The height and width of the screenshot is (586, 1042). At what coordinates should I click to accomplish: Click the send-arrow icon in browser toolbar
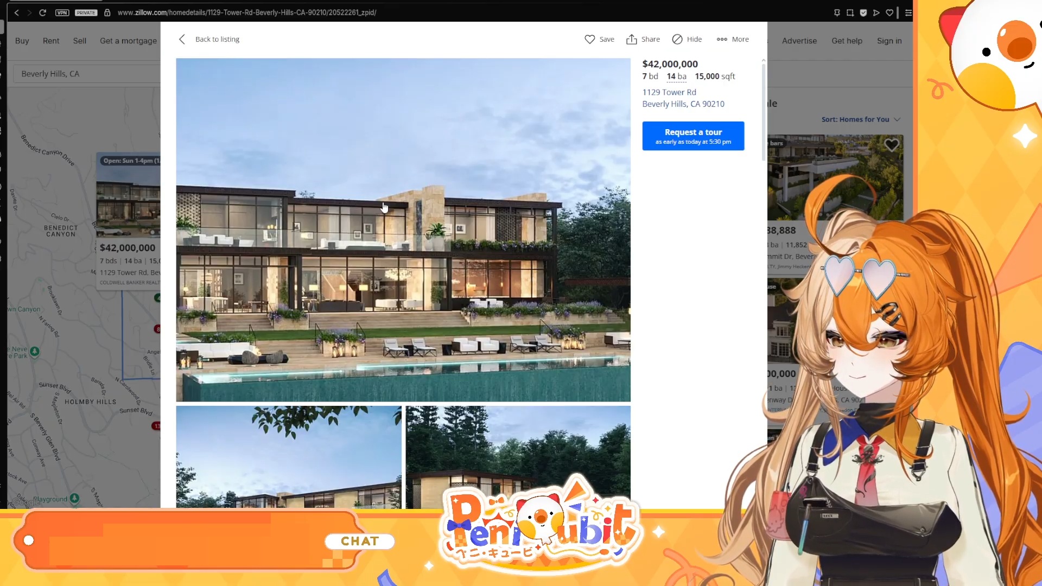pos(876,12)
